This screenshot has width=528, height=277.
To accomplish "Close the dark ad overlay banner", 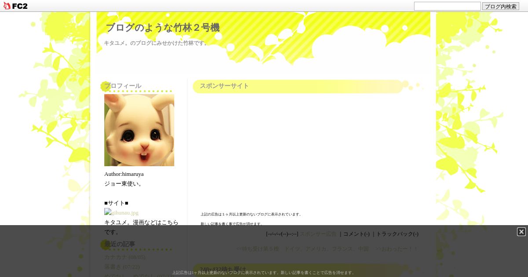I will click(521, 232).
